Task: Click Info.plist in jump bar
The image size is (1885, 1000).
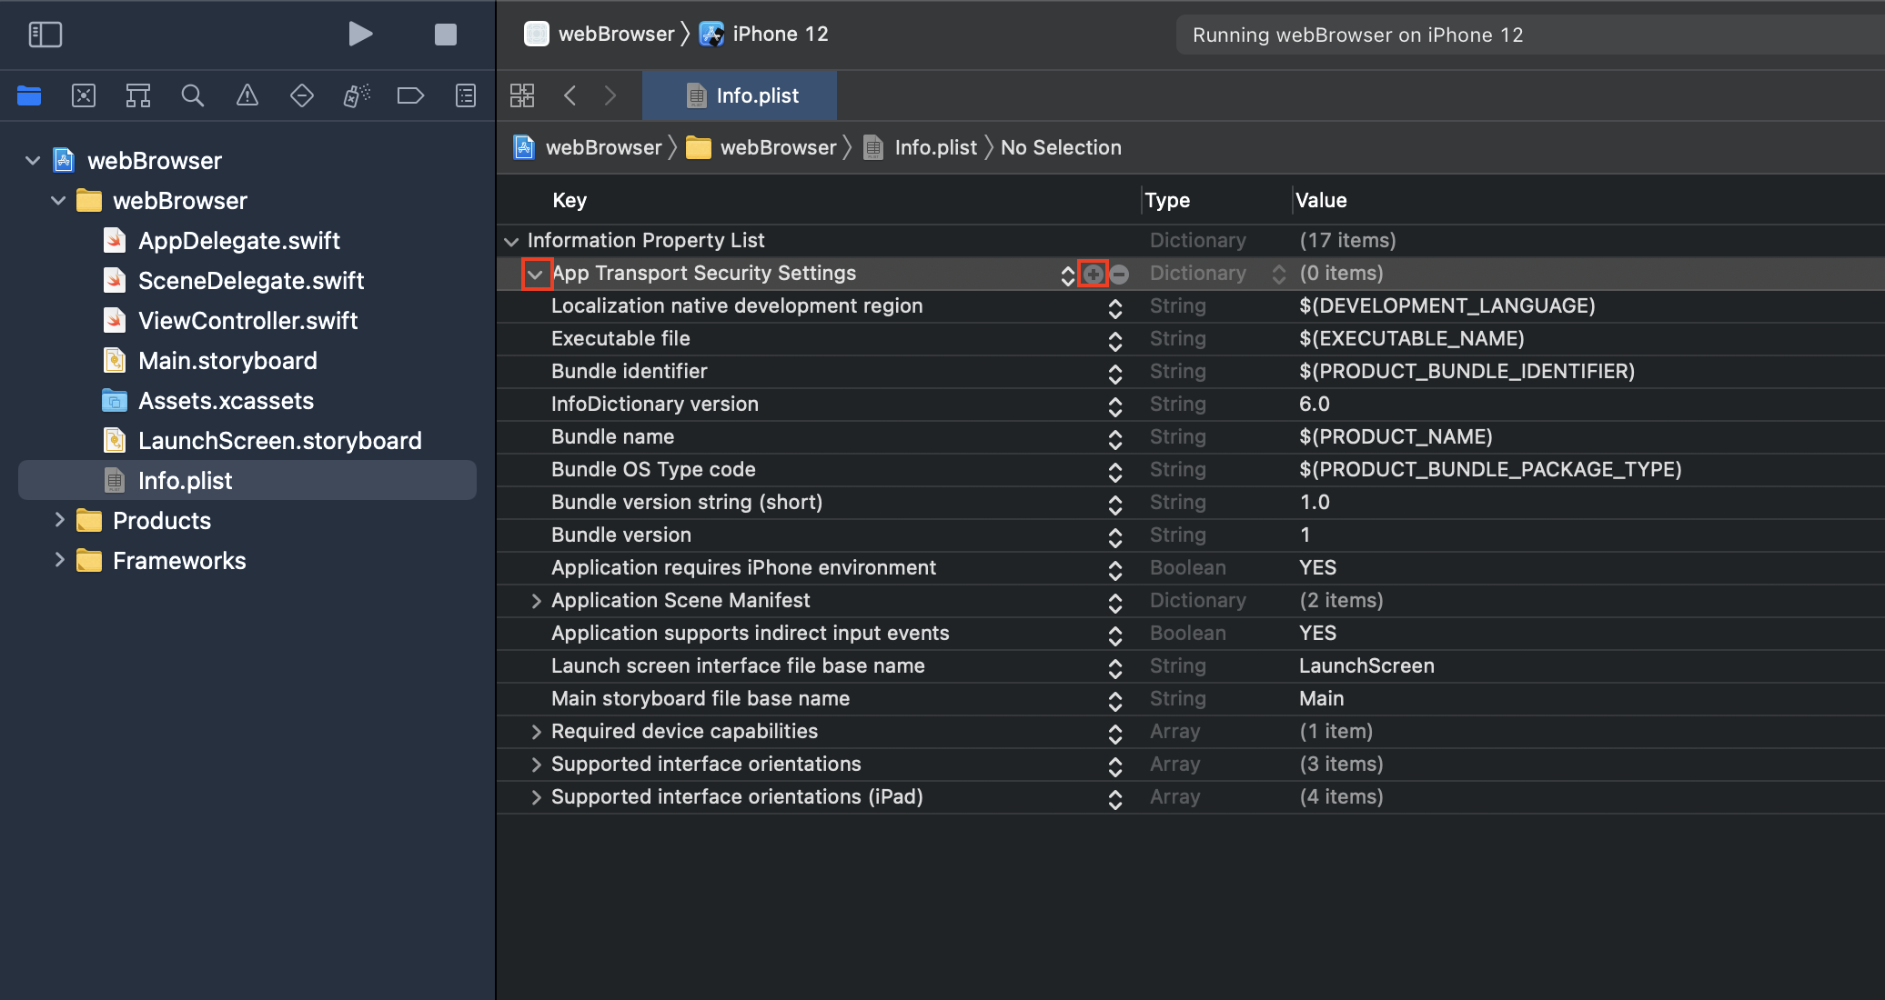Action: 920,147
